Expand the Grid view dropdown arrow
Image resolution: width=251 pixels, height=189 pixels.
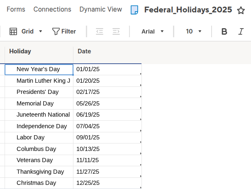coord(41,31)
